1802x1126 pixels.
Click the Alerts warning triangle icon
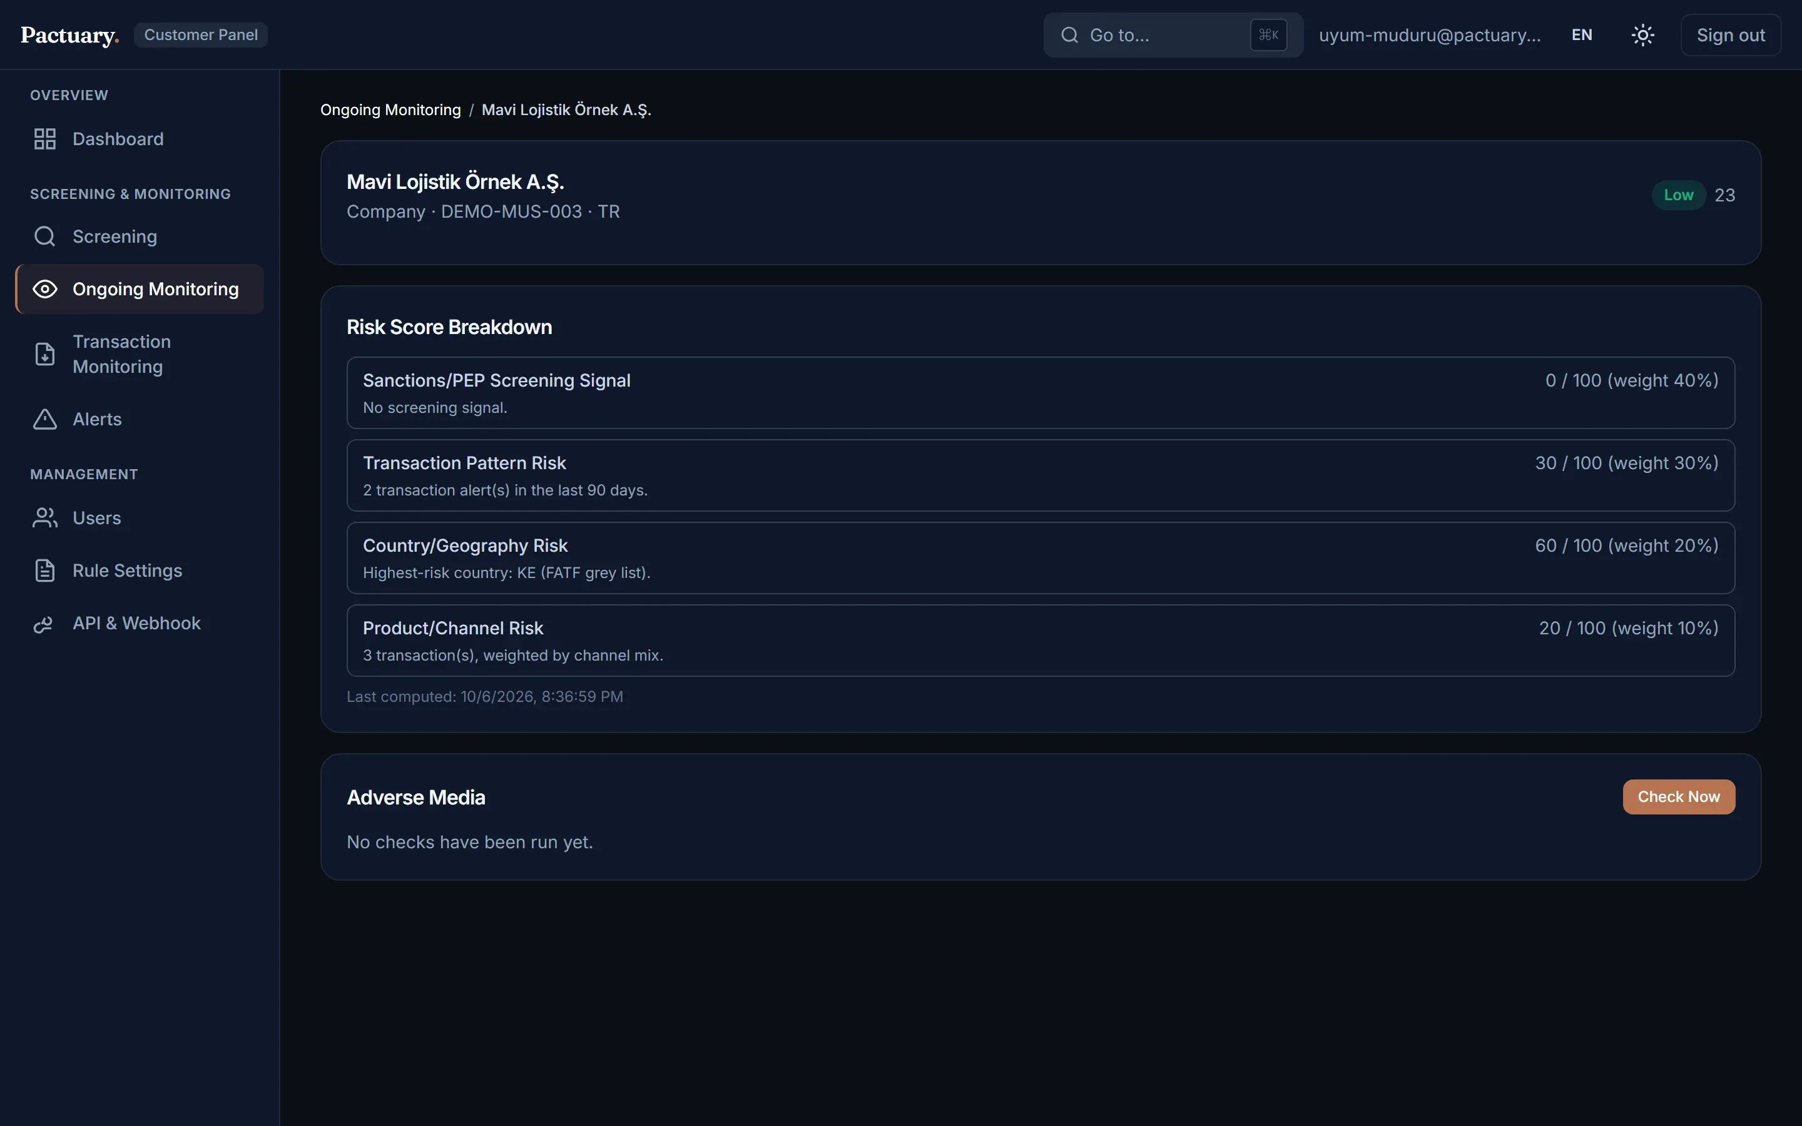point(44,419)
